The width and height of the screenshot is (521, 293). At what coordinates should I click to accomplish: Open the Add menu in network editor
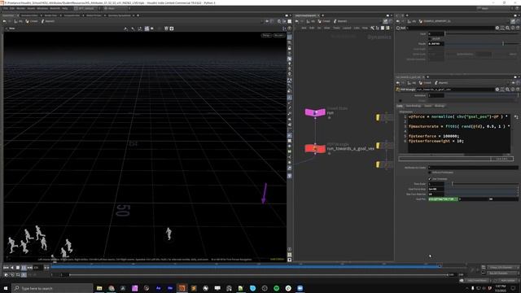(304, 28)
